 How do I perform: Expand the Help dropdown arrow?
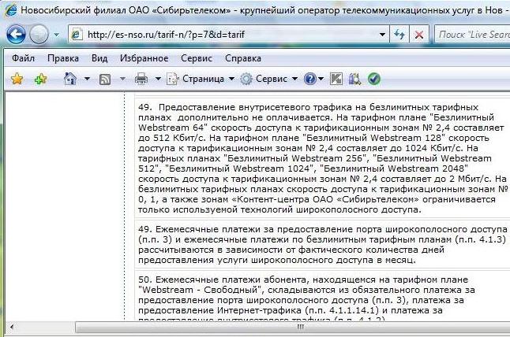click(x=321, y=79)
